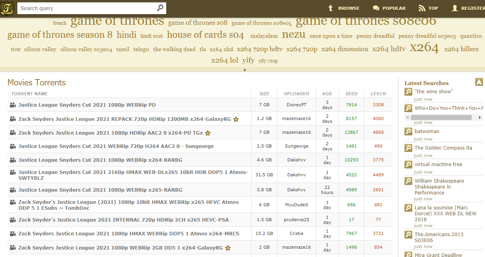Click video icon beside REPACK 720p HDRip torrent
The width and height of the screenshot is (485, 257).
13,119
